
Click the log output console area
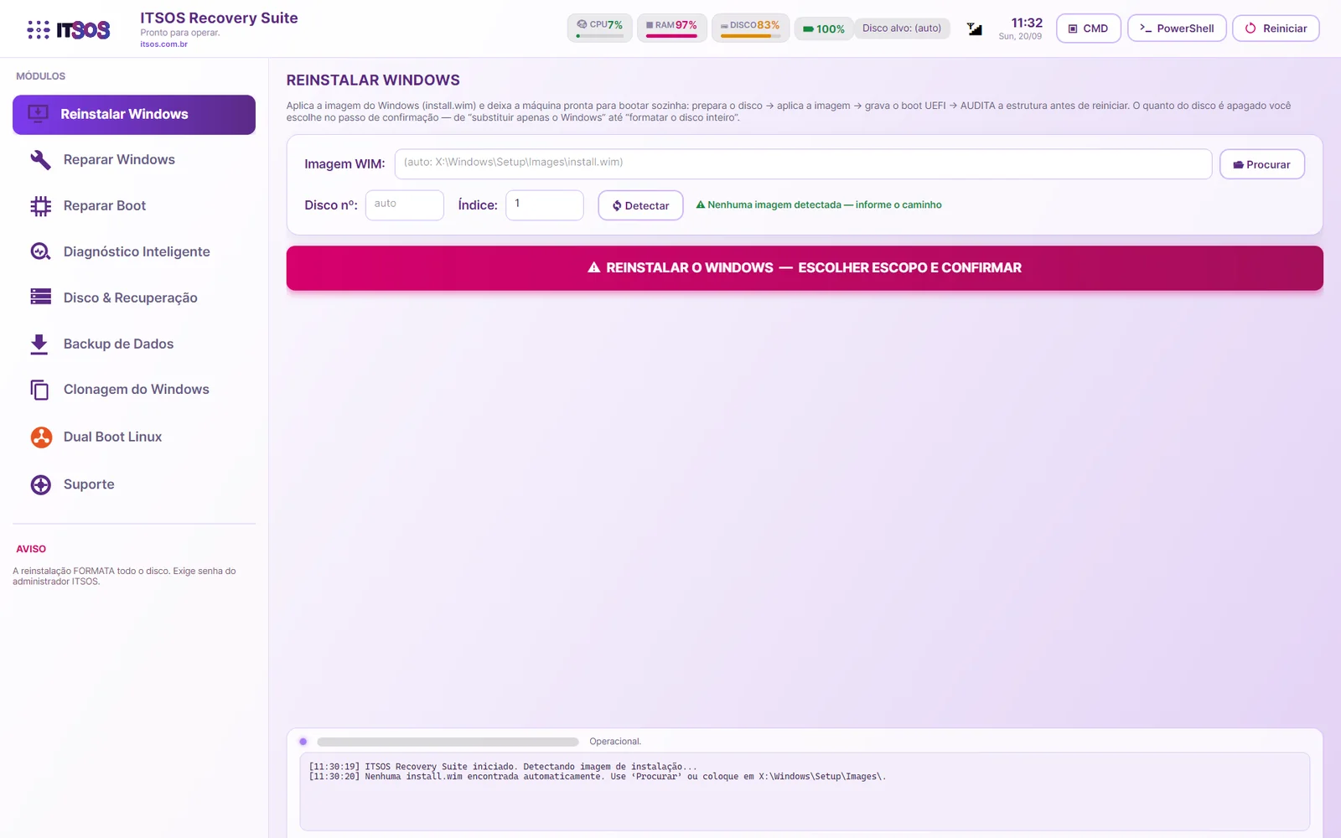[x=805, y=792]
